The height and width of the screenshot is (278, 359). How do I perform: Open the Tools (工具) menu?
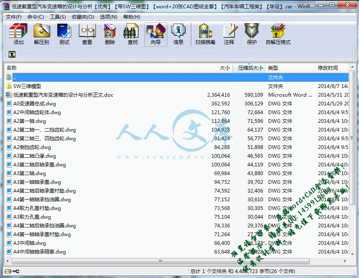58,17
